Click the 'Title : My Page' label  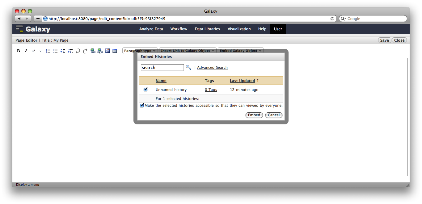(55, 40)
